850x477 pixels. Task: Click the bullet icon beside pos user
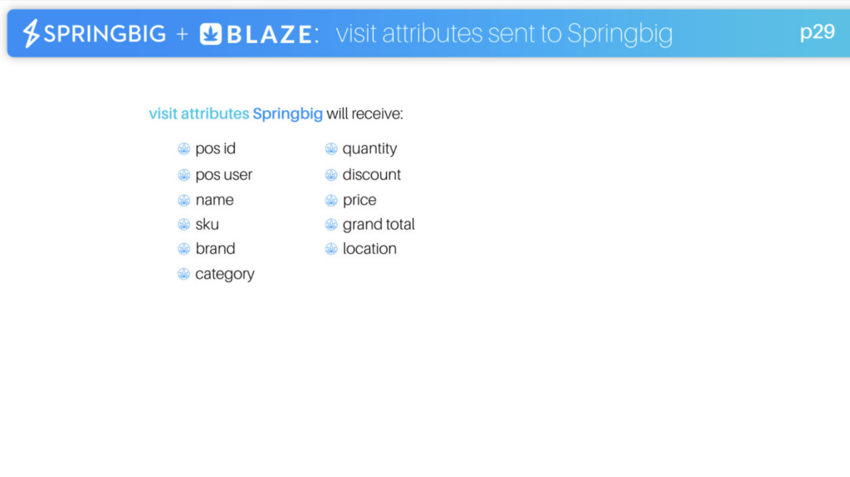point(183,175)
